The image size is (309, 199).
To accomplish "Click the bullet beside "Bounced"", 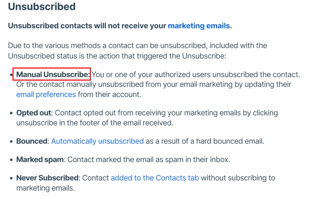I will 11,142.
